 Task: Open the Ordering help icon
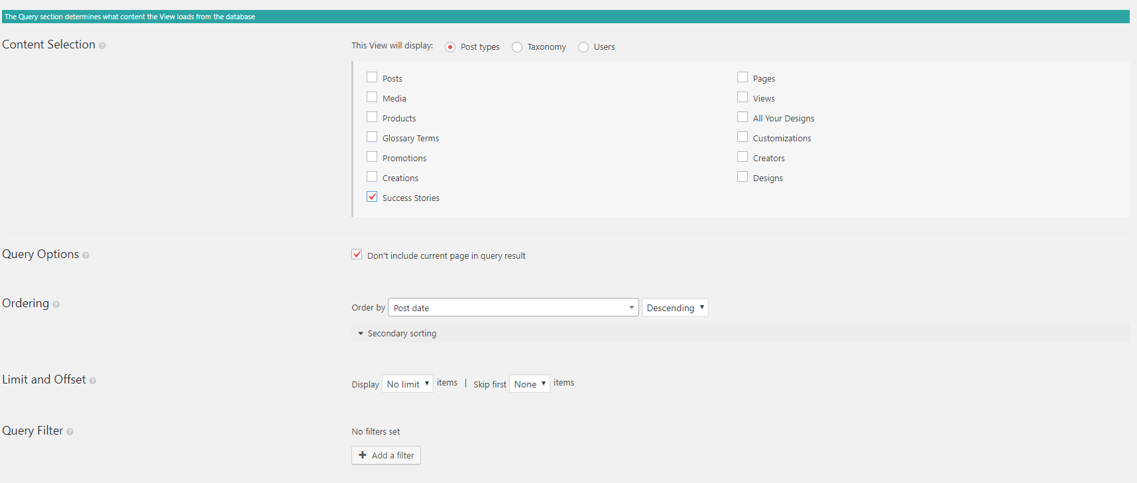point(56,305)
